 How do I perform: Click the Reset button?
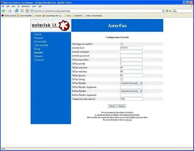point(121,106)
